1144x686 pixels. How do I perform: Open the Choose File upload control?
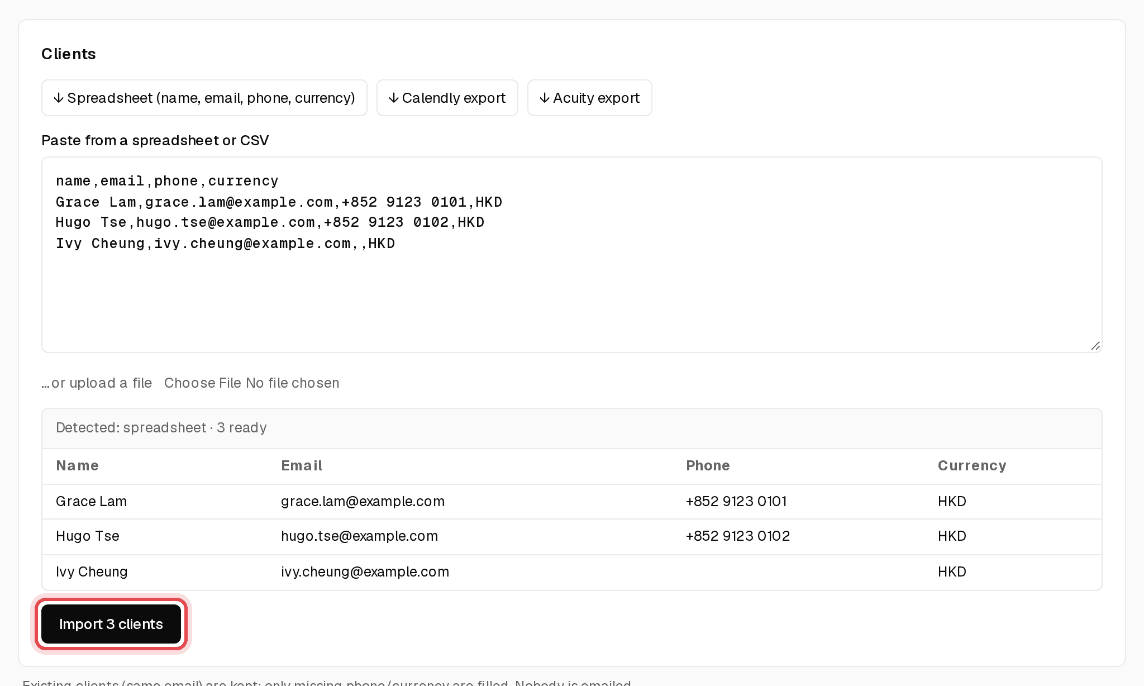click(x=202, y=383)
